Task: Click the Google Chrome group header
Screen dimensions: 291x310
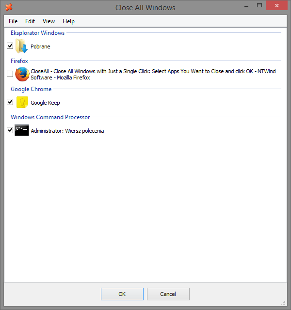Action: pyautogui.click(x=31, y=89)
